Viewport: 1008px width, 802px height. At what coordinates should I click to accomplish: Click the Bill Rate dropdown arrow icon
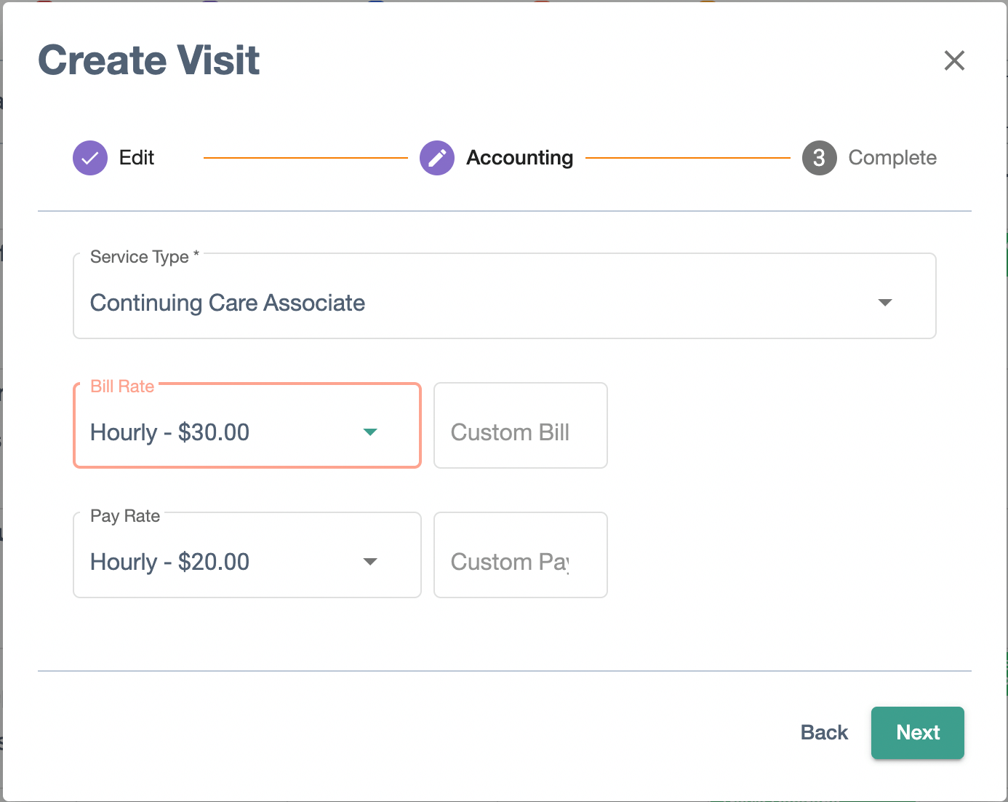coord(370,432)
